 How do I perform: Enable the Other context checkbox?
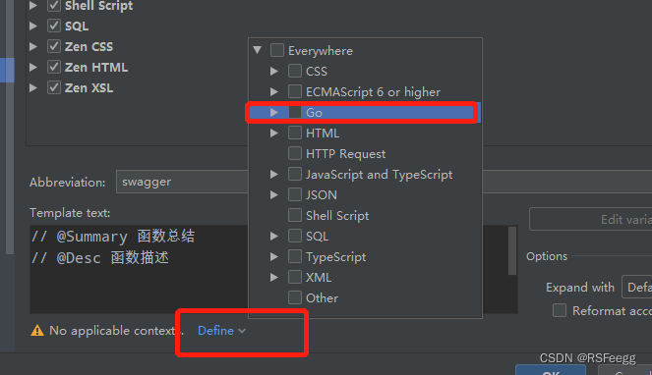coord(295,297)
